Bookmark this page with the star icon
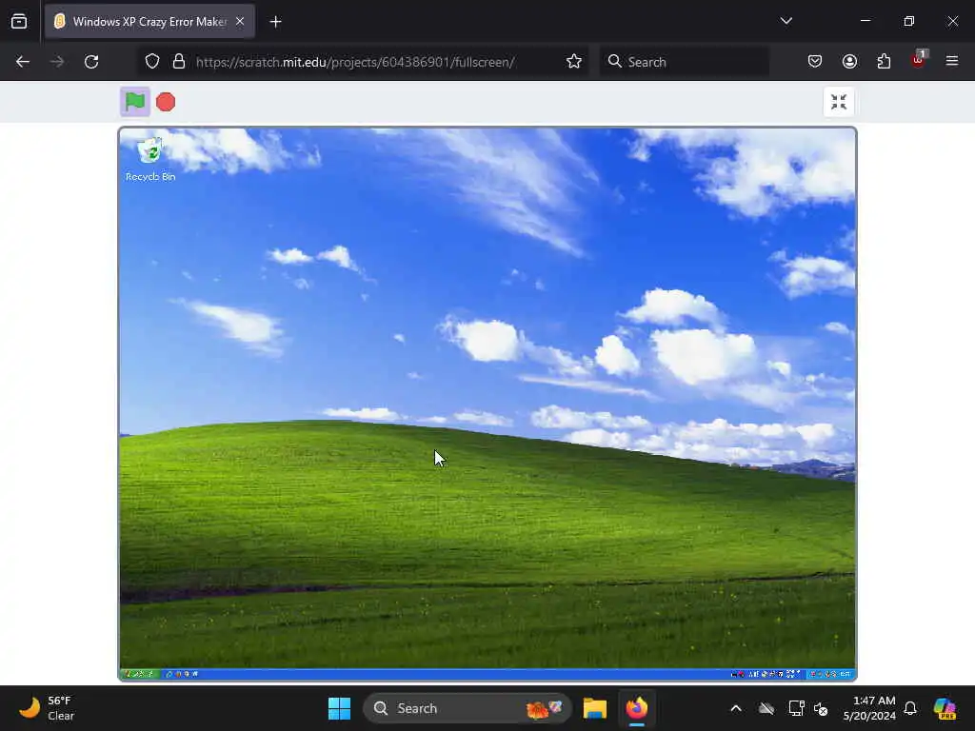This screenshot has height=731, width=975. click(x=574, y=62)
